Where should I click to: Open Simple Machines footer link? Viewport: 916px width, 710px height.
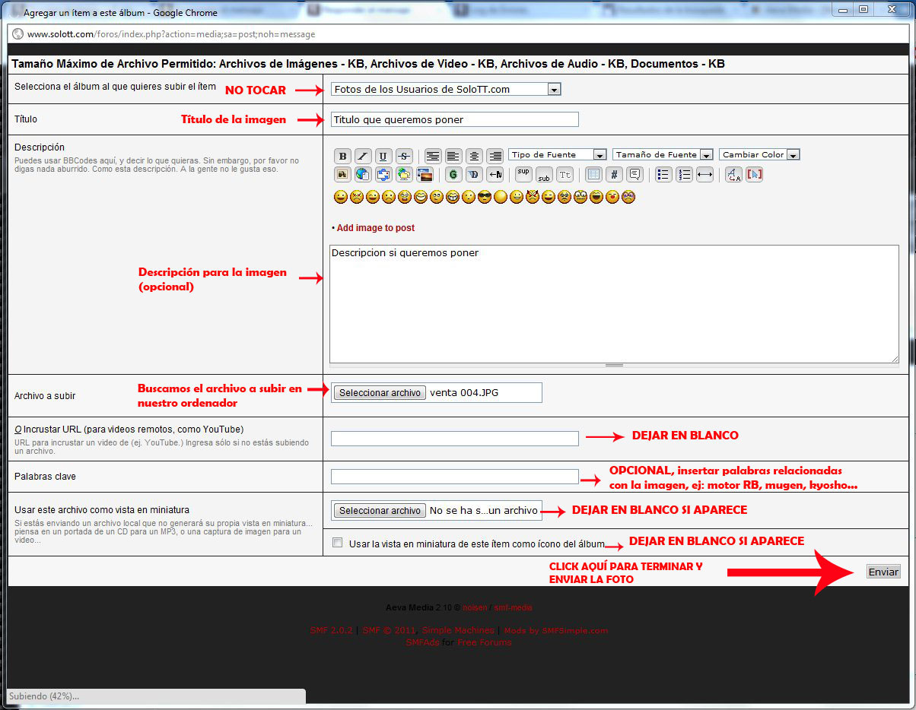click(457, 630)
